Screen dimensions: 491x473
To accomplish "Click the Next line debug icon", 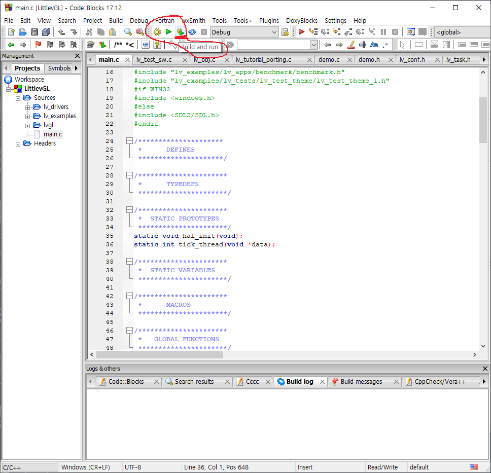I will (325, 32).
